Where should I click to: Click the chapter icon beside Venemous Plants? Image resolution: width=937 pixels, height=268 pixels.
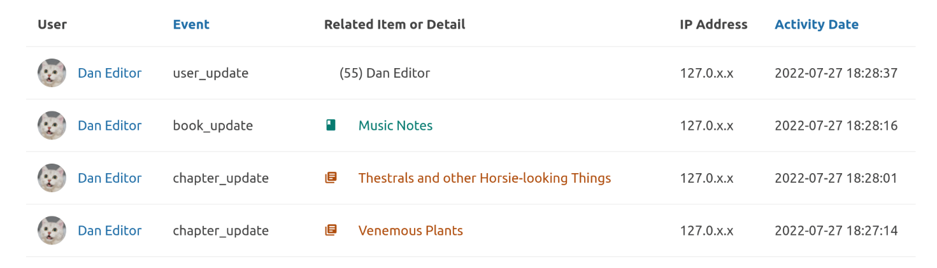tap(330, 230)
